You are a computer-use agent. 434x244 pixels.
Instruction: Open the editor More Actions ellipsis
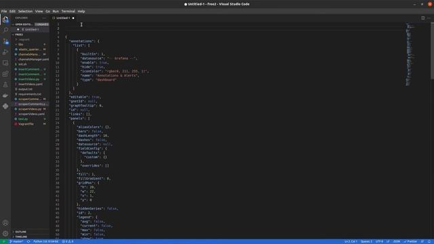tap(429, 18)
